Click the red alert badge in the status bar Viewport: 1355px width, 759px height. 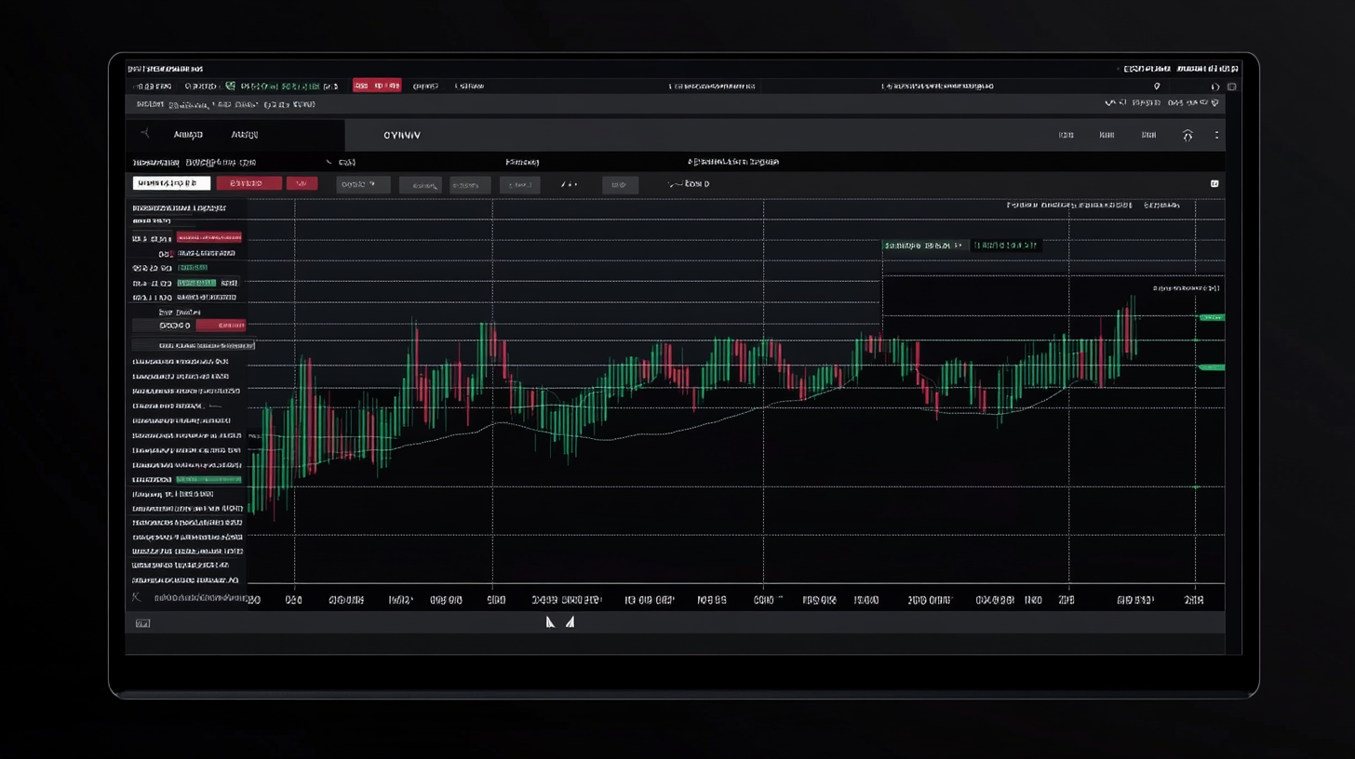click(x=376, y=86)
